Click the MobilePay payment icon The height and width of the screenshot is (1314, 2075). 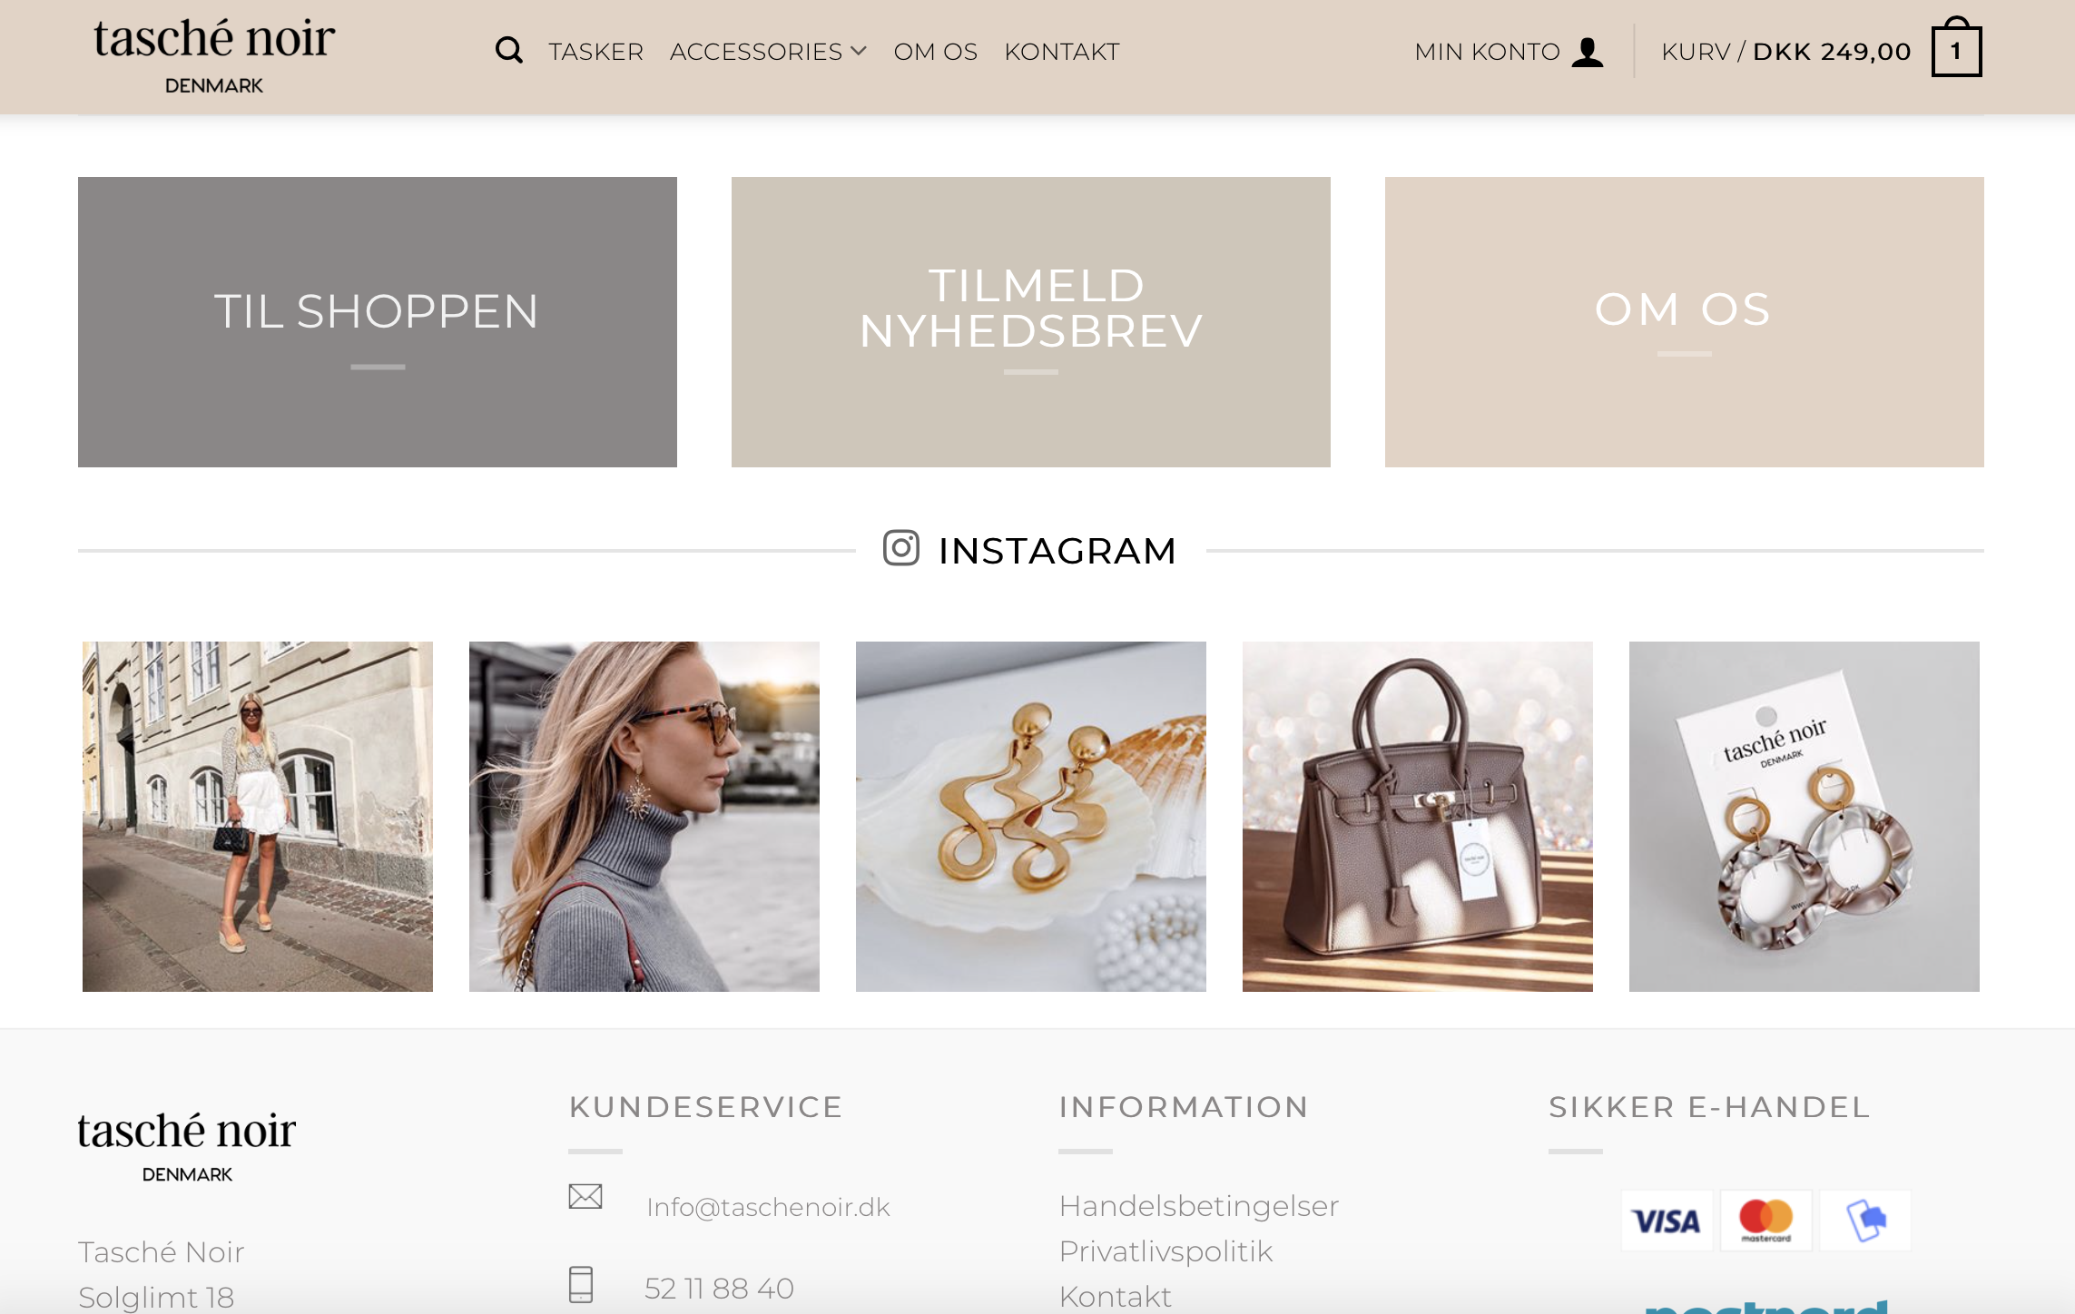click(x=1865, y=1221)
